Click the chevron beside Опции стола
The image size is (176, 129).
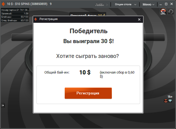click(x=135, y=5)
